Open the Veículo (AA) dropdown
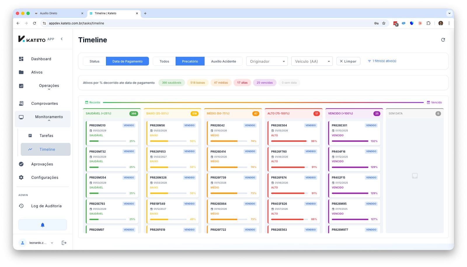467x267 pixels. point(312,61)
